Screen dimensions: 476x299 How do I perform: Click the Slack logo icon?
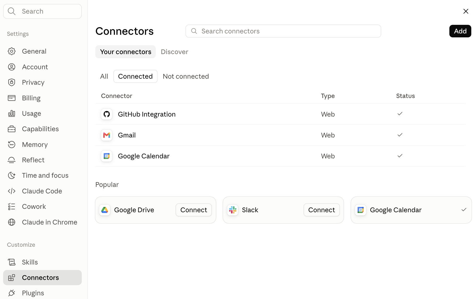(x=233, y=210)
